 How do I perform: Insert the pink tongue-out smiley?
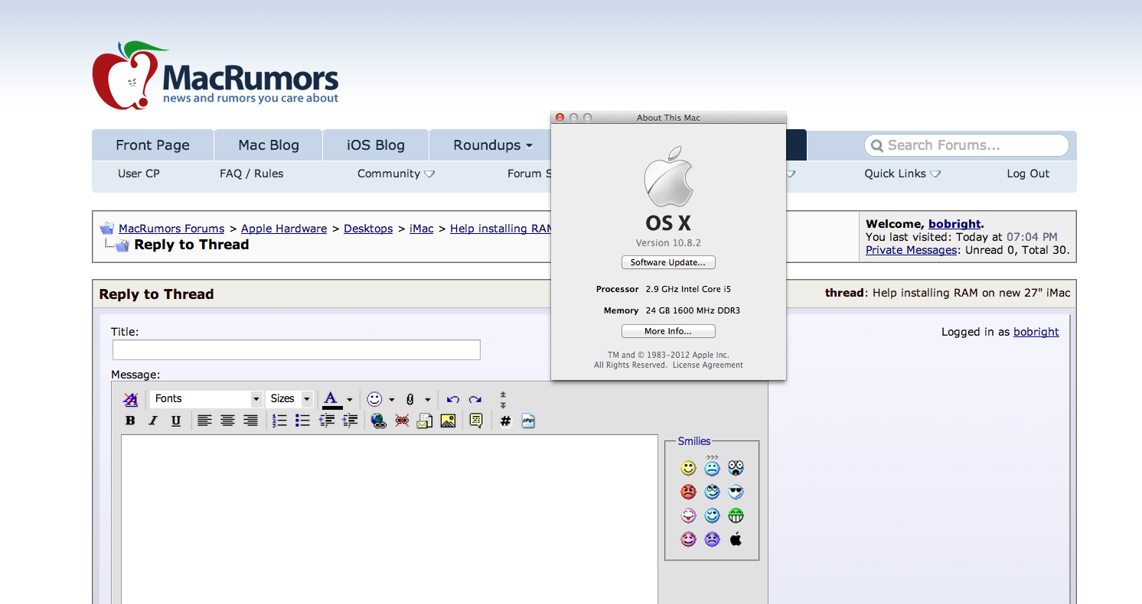tap(688, 515)
